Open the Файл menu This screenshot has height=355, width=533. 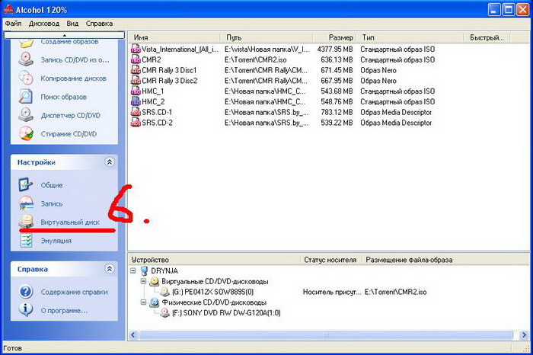tap(13, 24)
